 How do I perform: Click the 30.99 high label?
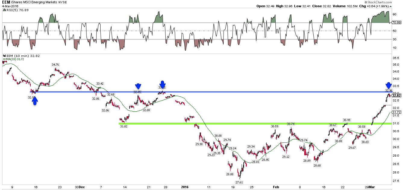click(346, 120)
